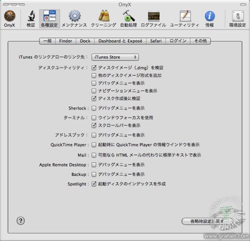Switch to the Dock tab
Screen dimensions: 250x241
[85, 41]
